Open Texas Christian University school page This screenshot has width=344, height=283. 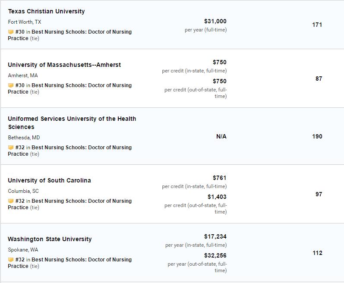tap(46, 11)
